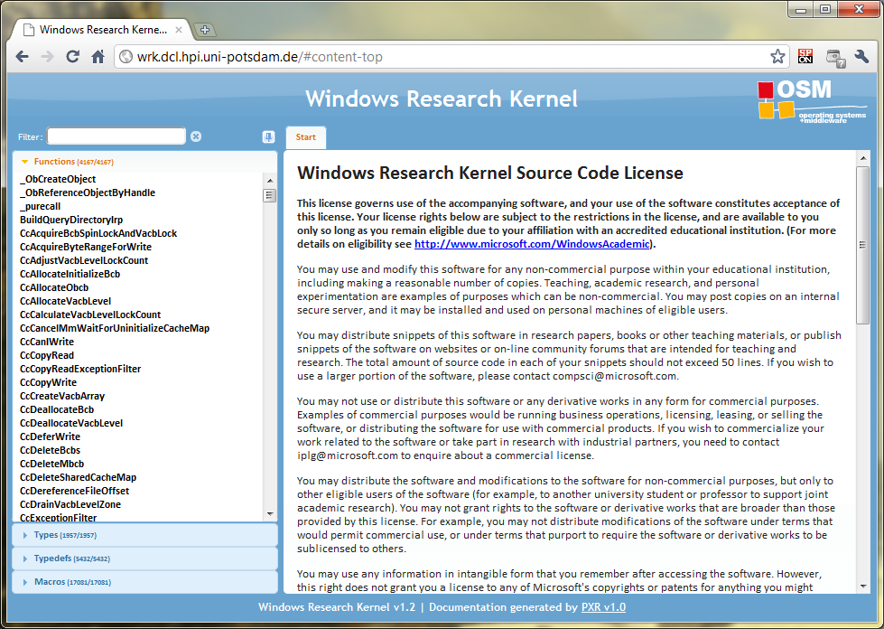Close the Windows Research Kernel browser tab
This screenshot has width=884, height=629.
point(179,30)
